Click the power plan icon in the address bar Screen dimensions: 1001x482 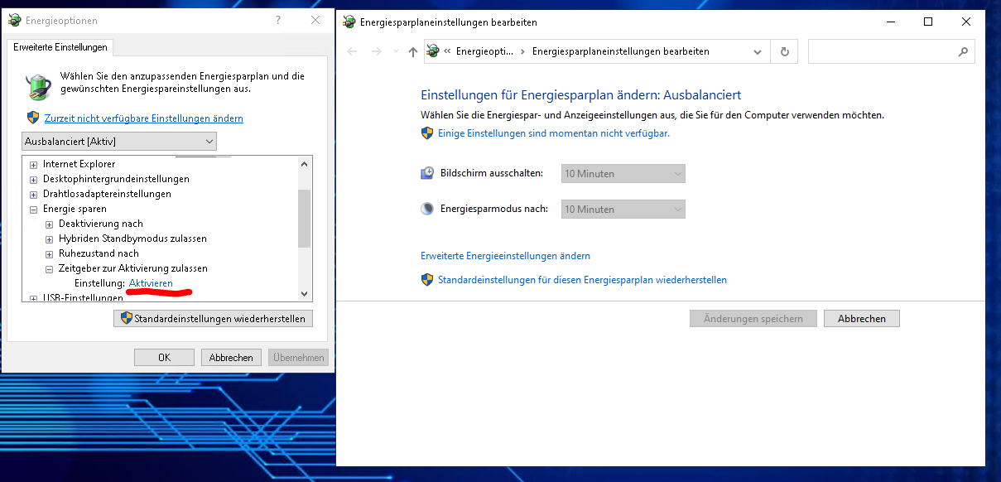click(x=433, y=51)
